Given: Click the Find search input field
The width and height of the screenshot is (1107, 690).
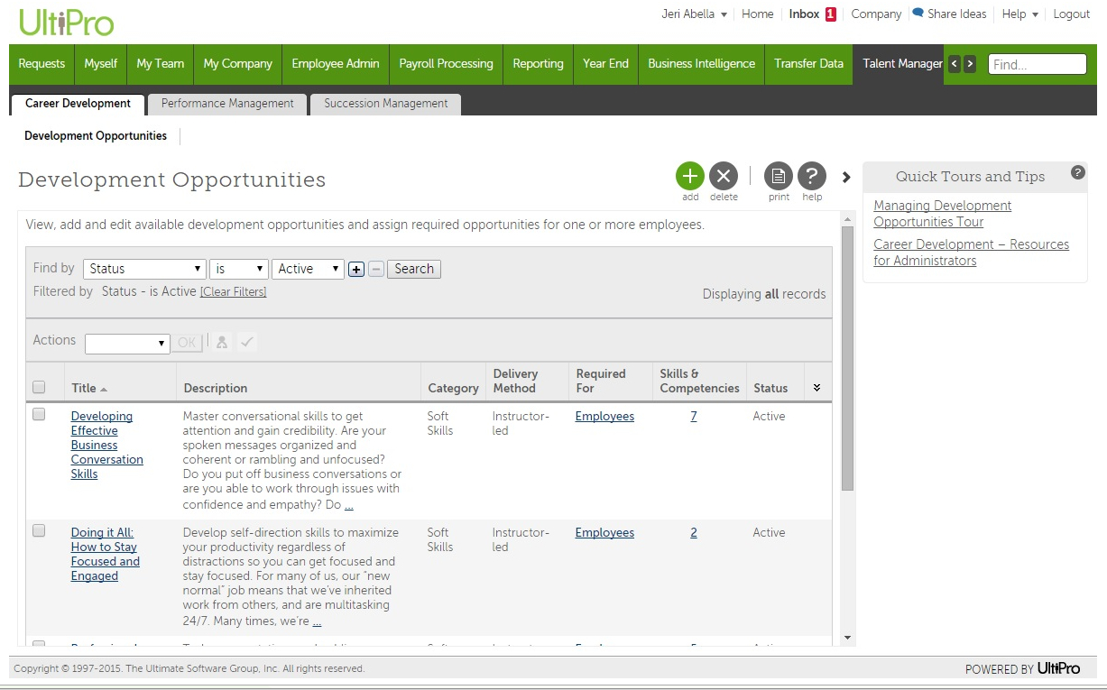Looking at the screenshot, I should pos(1037,64).
